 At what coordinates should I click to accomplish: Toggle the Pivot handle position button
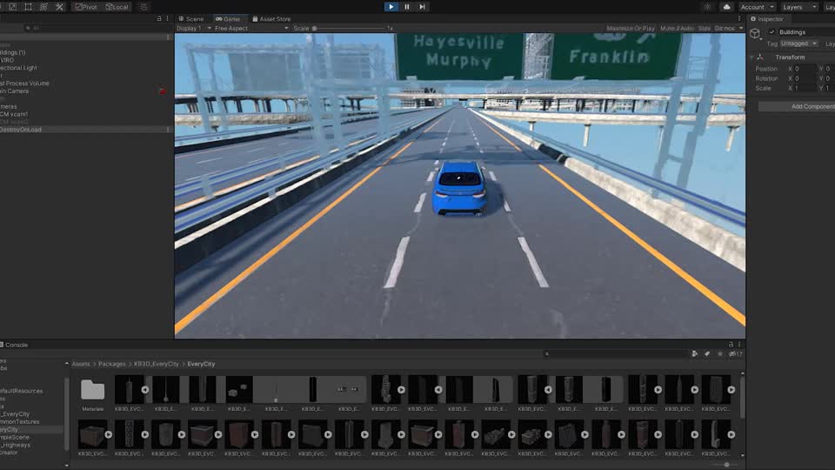86,7
